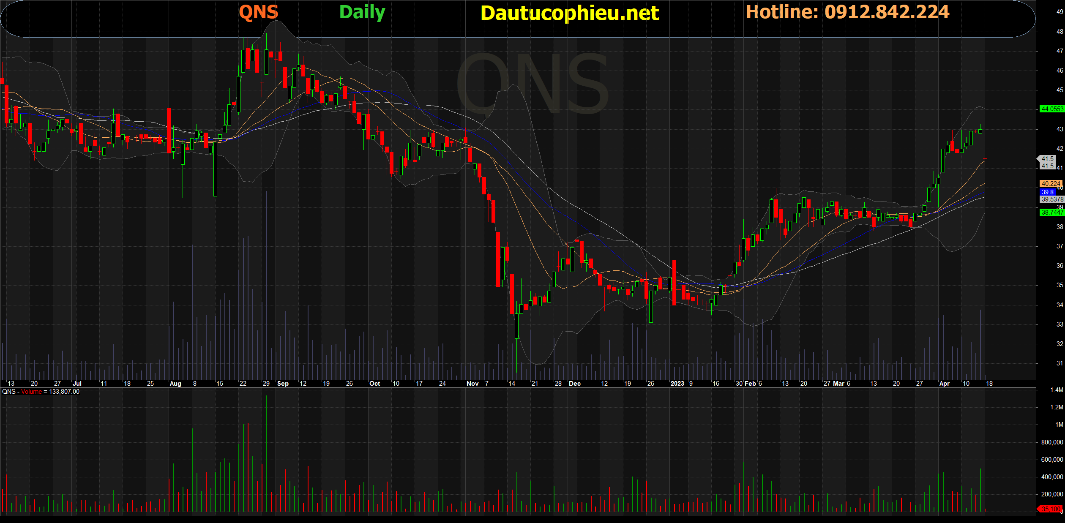Click the 1.4M label on volume axis

(x=1056, y=390)
